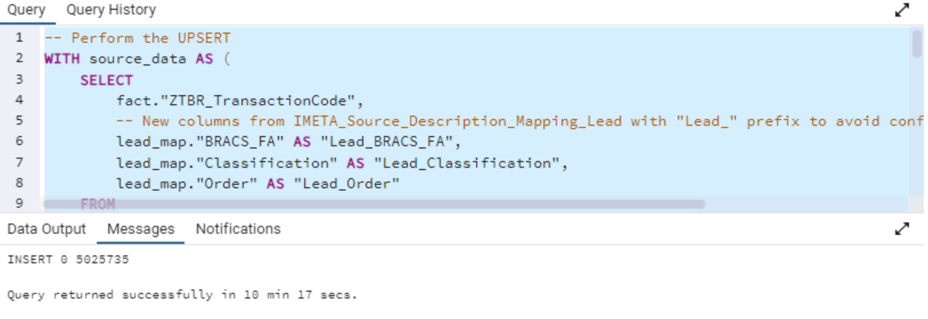
Task: Click the editor's vertical scrollbar thumb
Action: pyautogui.click(x=917, y=44)
